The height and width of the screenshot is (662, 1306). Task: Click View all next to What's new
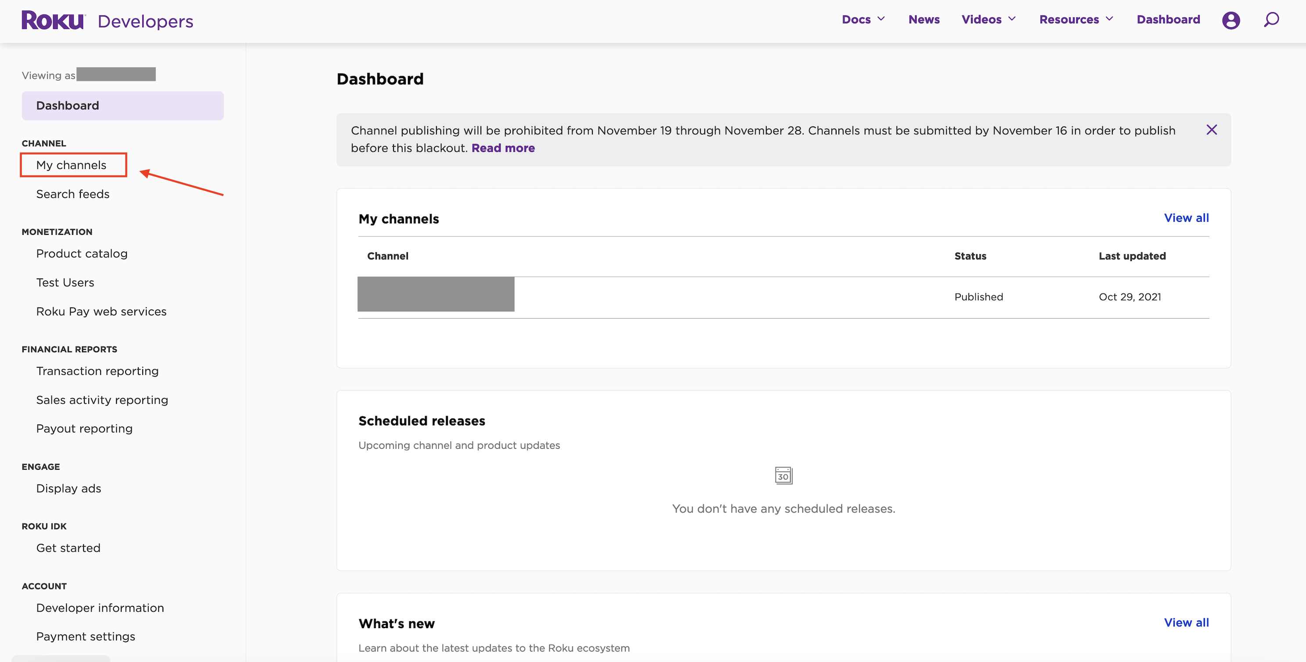coord(1186,622)
